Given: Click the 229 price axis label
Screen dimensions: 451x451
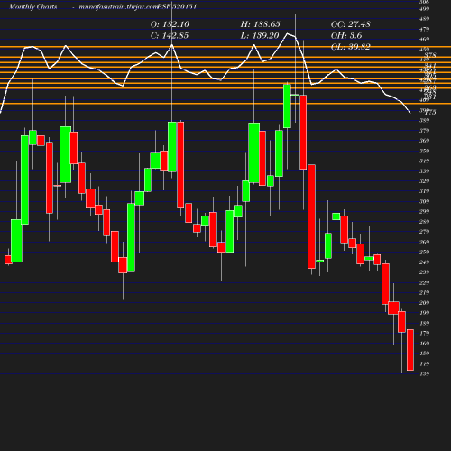Looking at the screenshot, I should click(424, 282).
